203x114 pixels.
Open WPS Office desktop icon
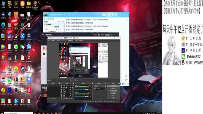[x=3, y=69]
